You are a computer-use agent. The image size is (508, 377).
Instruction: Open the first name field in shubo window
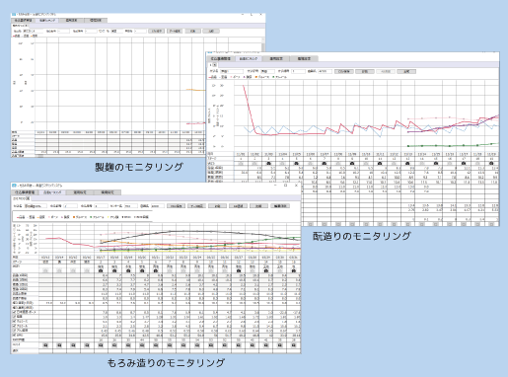(x=232, y=71)
